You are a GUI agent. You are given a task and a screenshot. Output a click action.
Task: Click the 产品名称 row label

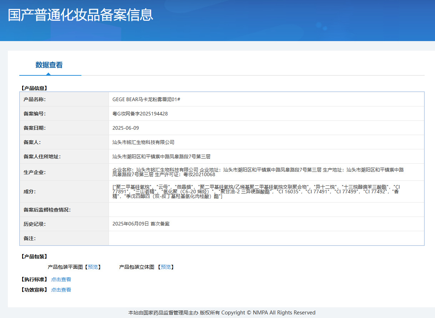point(35,99)
